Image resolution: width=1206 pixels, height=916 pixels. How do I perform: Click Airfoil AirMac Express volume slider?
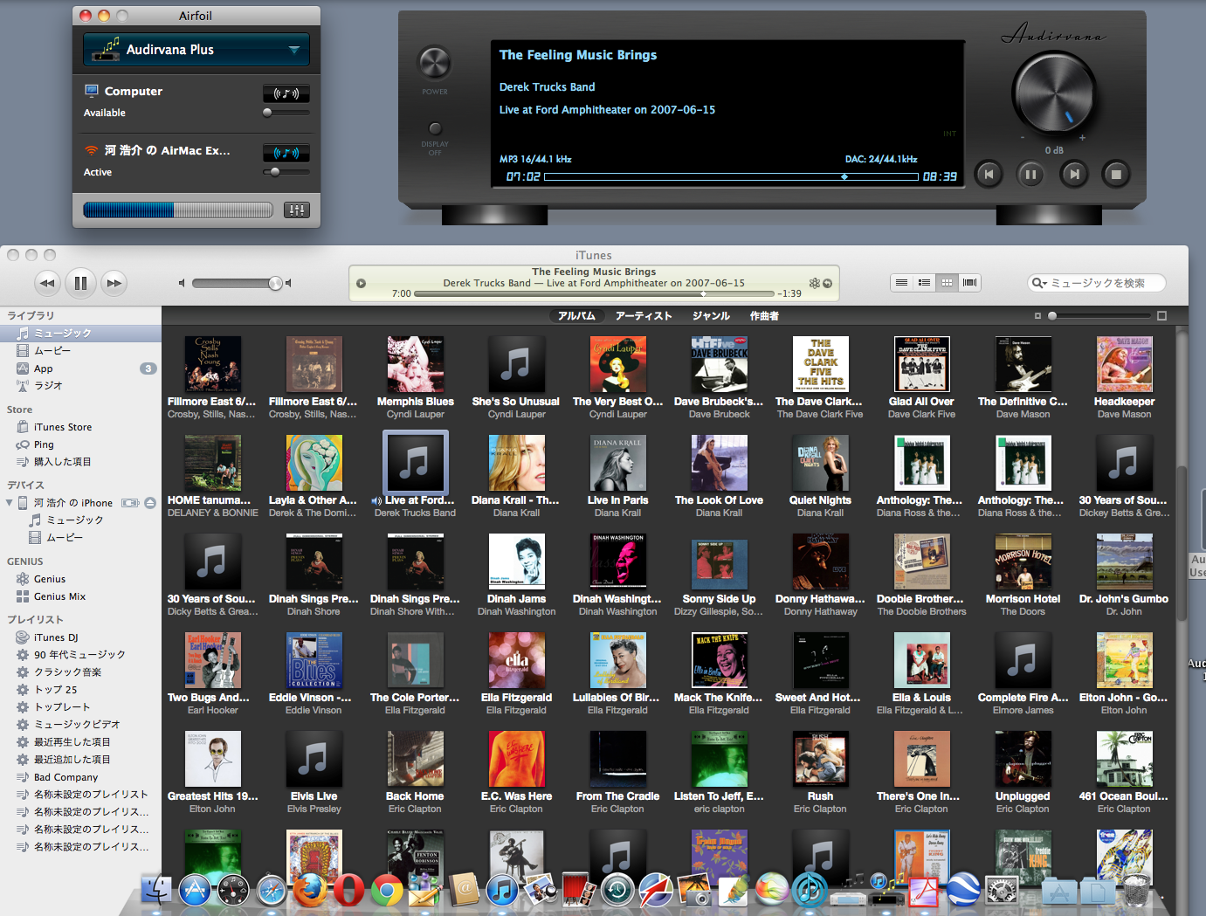point(286,172)
